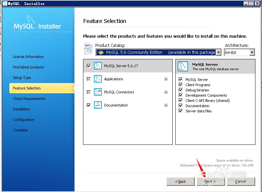Click the 'Product Catalog:' label

(110, 45)
